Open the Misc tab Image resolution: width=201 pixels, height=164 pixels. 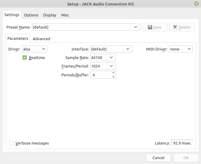65,15
